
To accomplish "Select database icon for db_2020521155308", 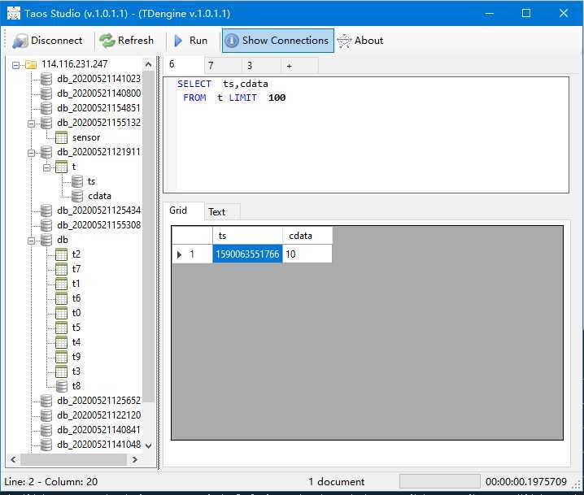I will click(x=46, y=225).
